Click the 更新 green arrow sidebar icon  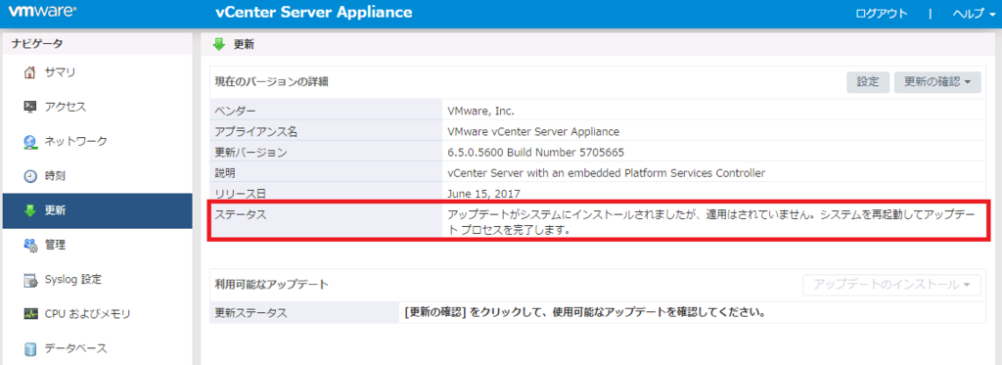30,210
